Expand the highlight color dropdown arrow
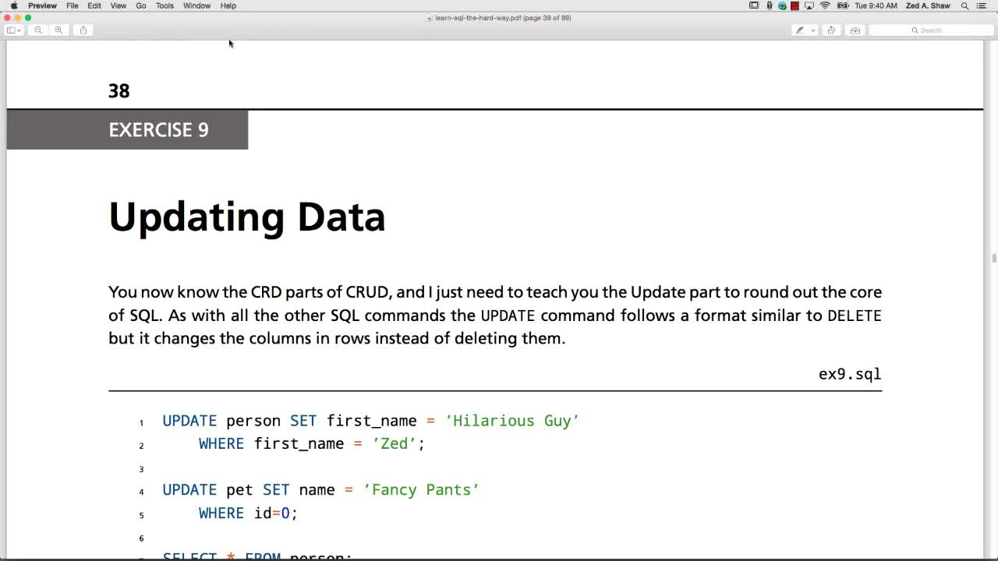This screenshot has width=998, height=561. [x=813, y=30]
